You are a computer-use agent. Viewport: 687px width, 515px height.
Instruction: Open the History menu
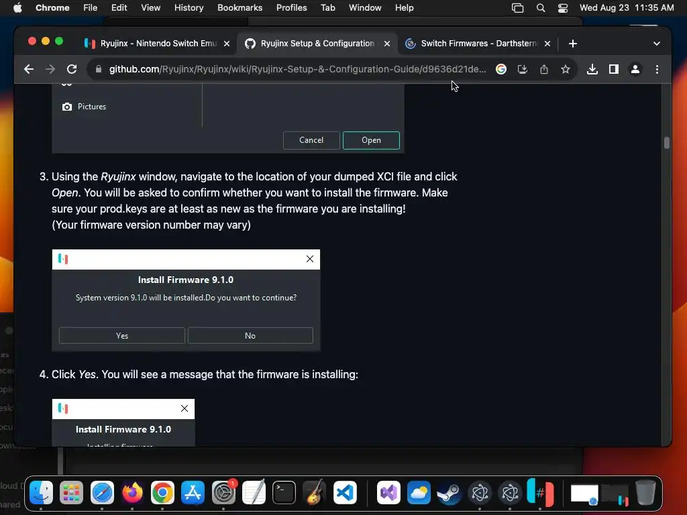(189, 8)
